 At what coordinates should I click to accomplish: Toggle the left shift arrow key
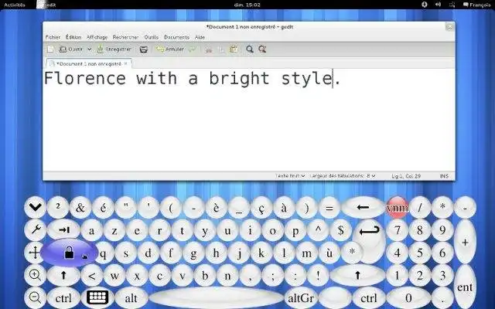point(63,275)
